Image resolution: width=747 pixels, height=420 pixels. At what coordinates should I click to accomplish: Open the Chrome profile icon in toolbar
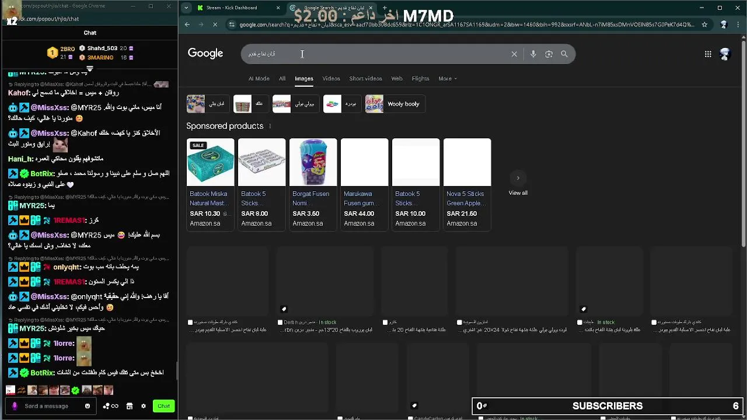pyautogui.click(x=724, y=24)
